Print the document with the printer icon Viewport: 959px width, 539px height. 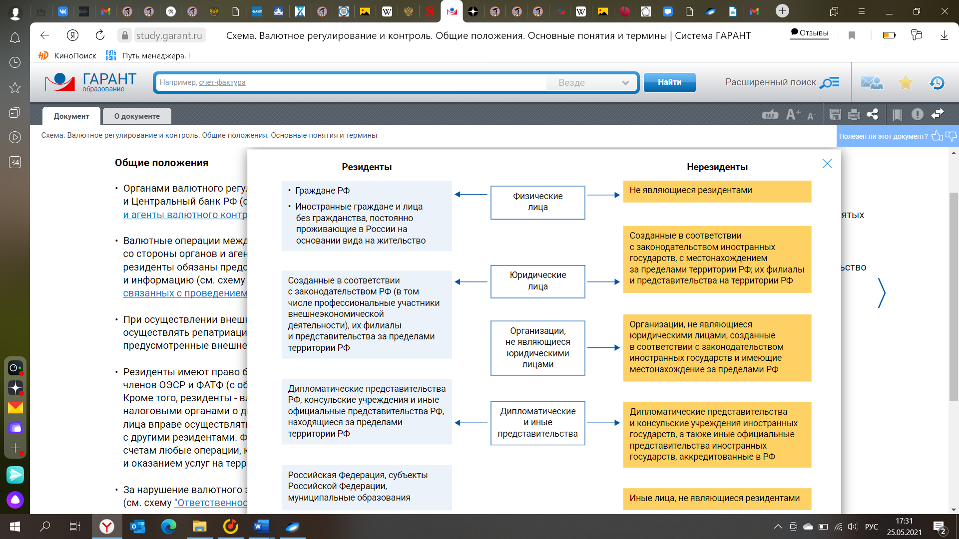click(854, 115)
